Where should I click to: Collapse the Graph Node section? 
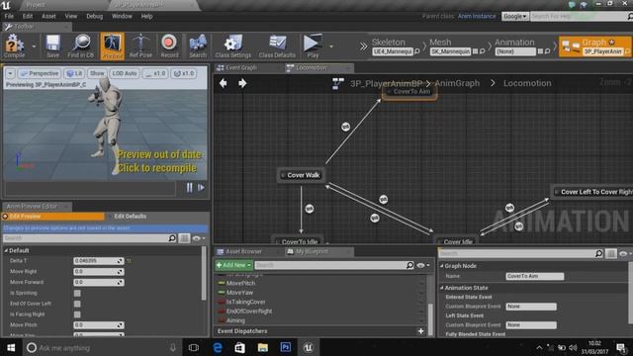pyautogui.click(x=442, y=266)
